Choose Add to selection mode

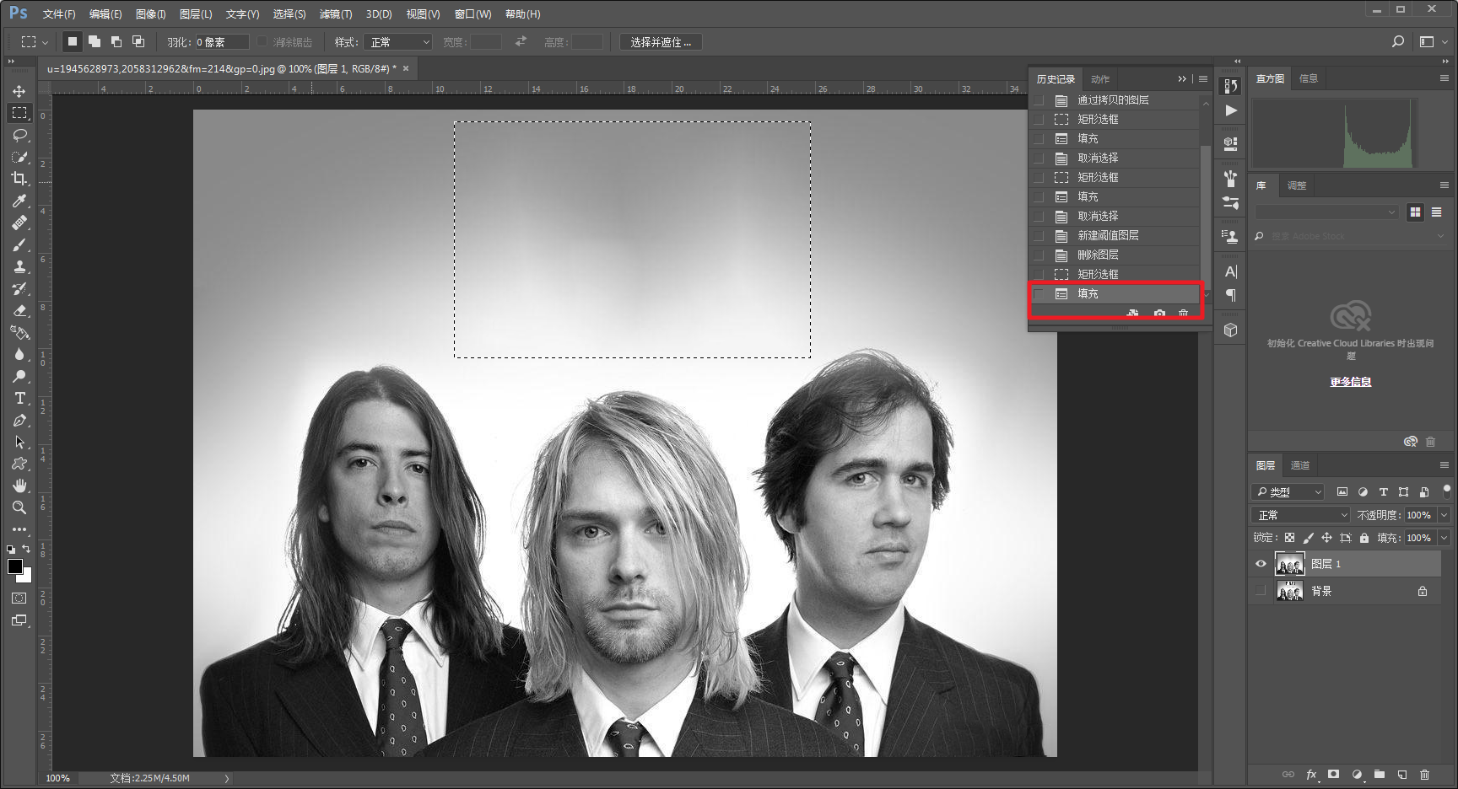pyautogui.click(x=94, y=41)
